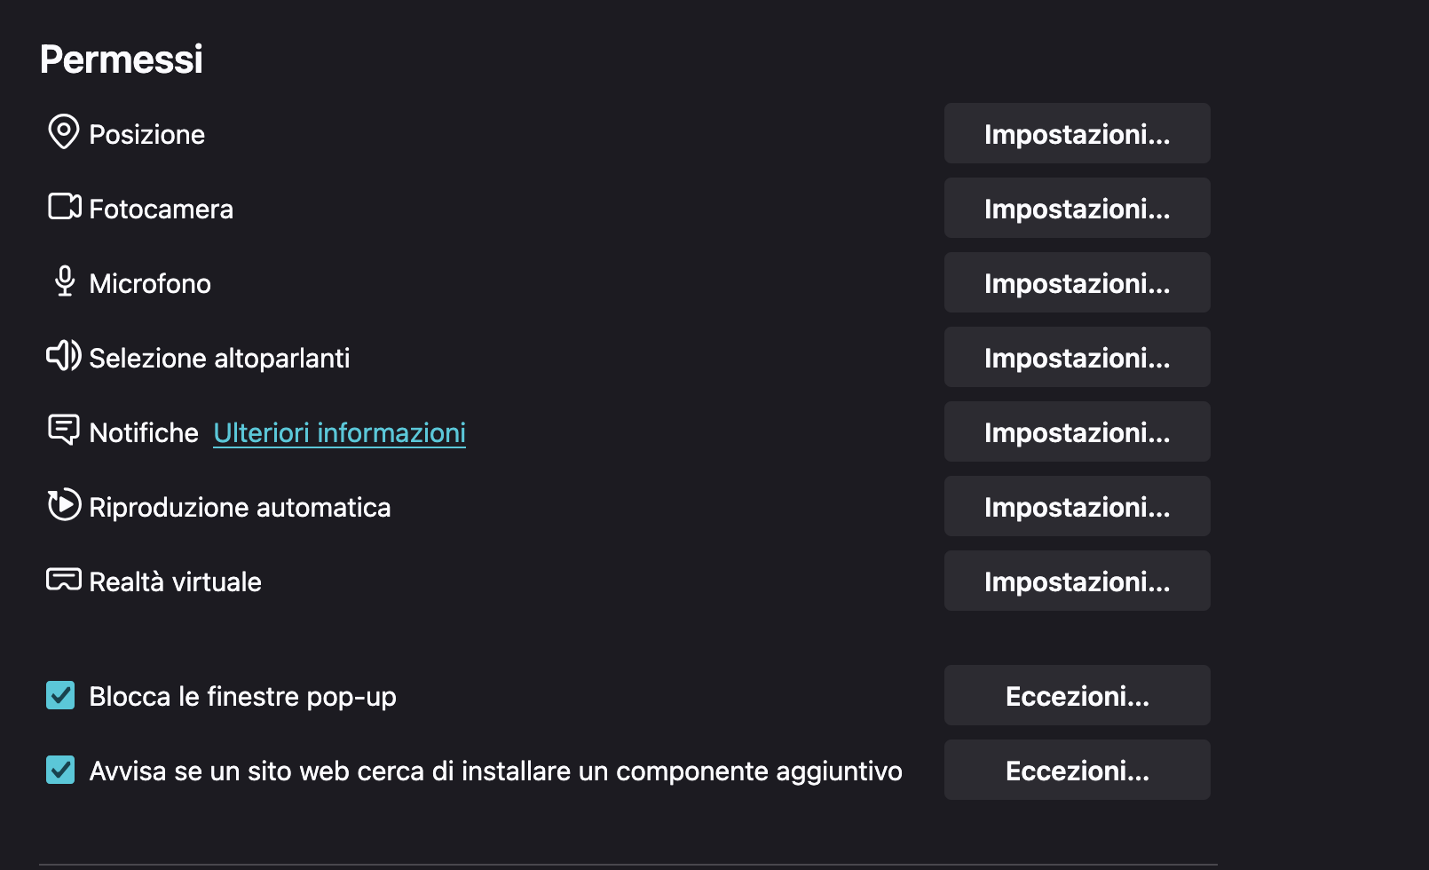1429x870 pixels.
Task: Click the Permessi section heading
Action: (122, 59)
